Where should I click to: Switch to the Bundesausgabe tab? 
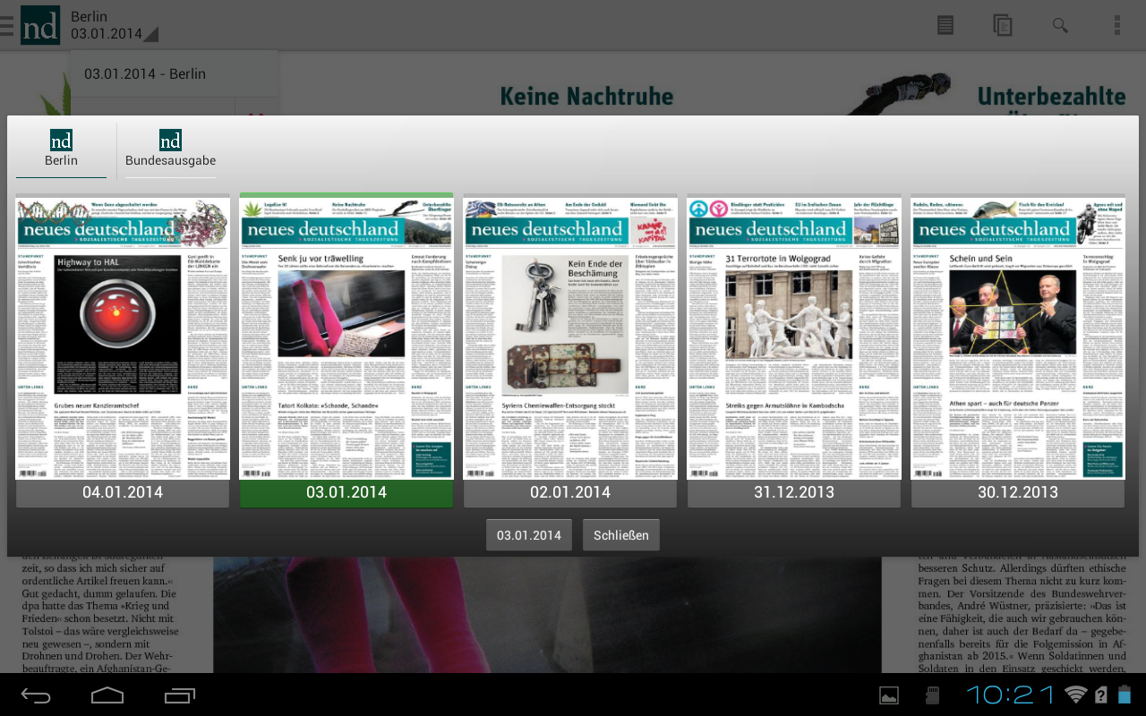(x=170, y=149)
